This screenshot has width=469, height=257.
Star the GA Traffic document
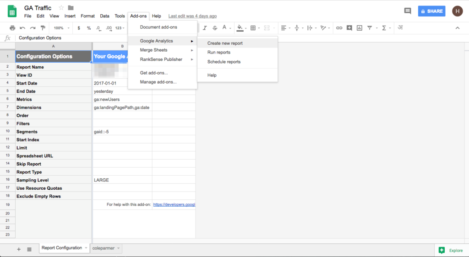(61, 8)
